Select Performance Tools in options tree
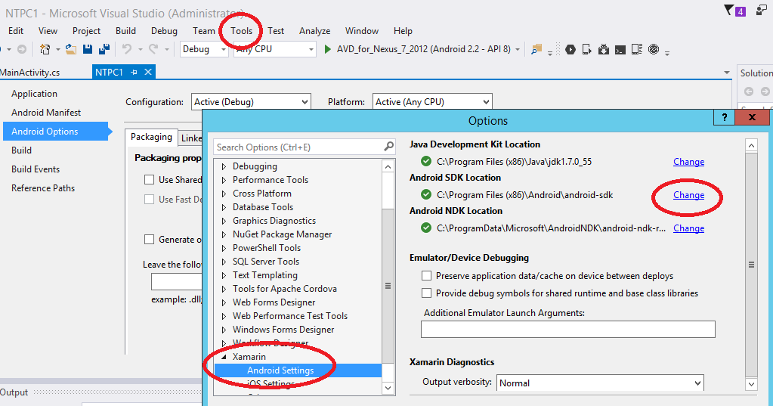The height and width of the screenshot is (406, 773). pos(271,180)
